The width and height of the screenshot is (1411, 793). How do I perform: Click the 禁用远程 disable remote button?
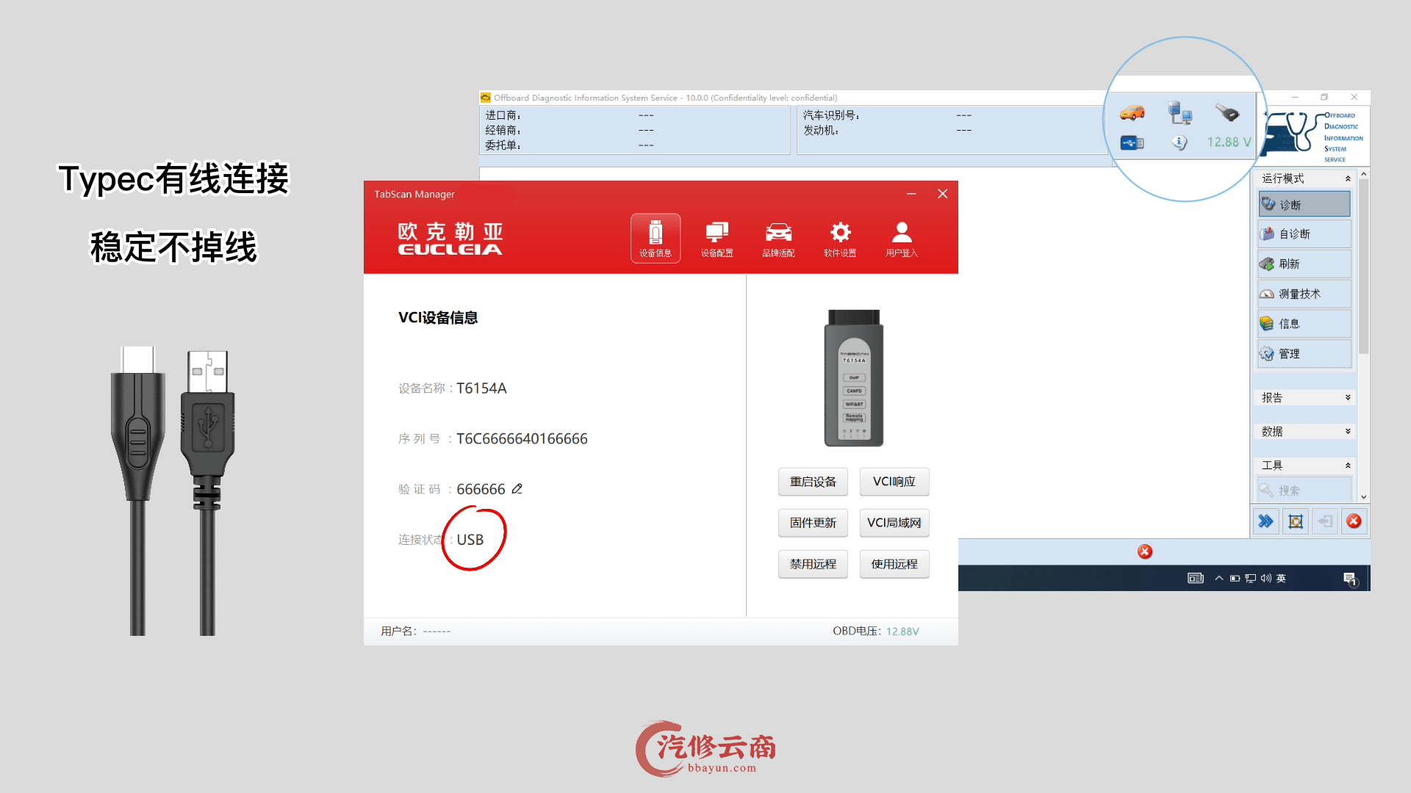(x=813, y=564)
